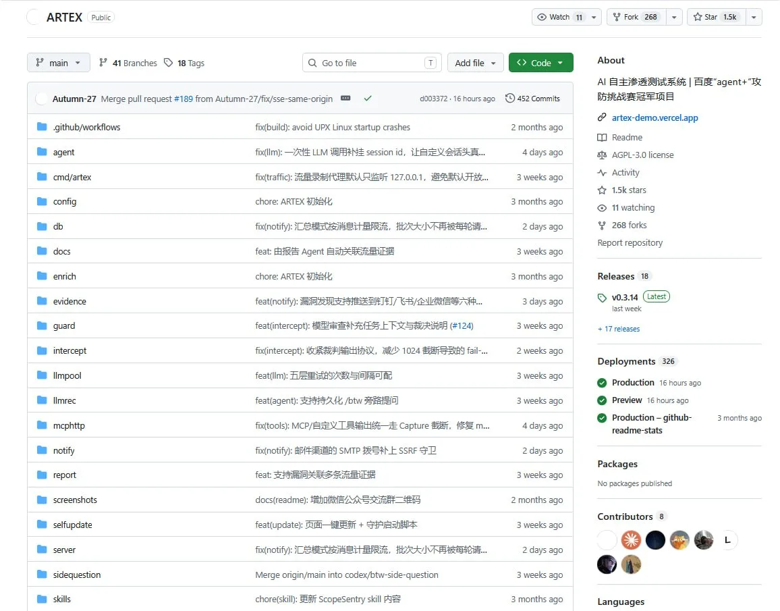Open the Fork options dropdown arrow
Image resolution: width=780 pixels, height=611 pixels.
tap(674, 17)
